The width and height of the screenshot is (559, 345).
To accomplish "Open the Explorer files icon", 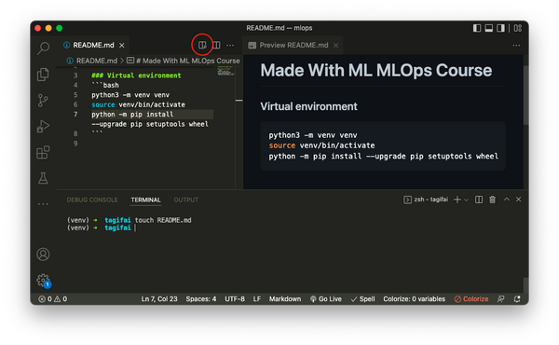I will 43,75.
